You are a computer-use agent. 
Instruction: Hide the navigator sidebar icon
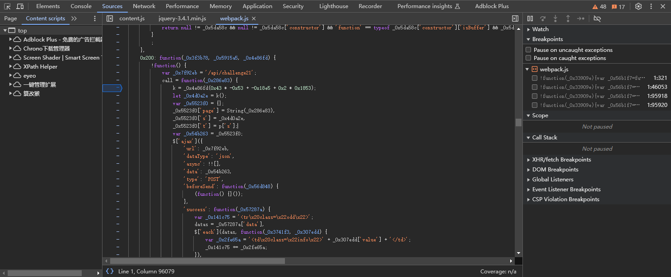(110, 18)
